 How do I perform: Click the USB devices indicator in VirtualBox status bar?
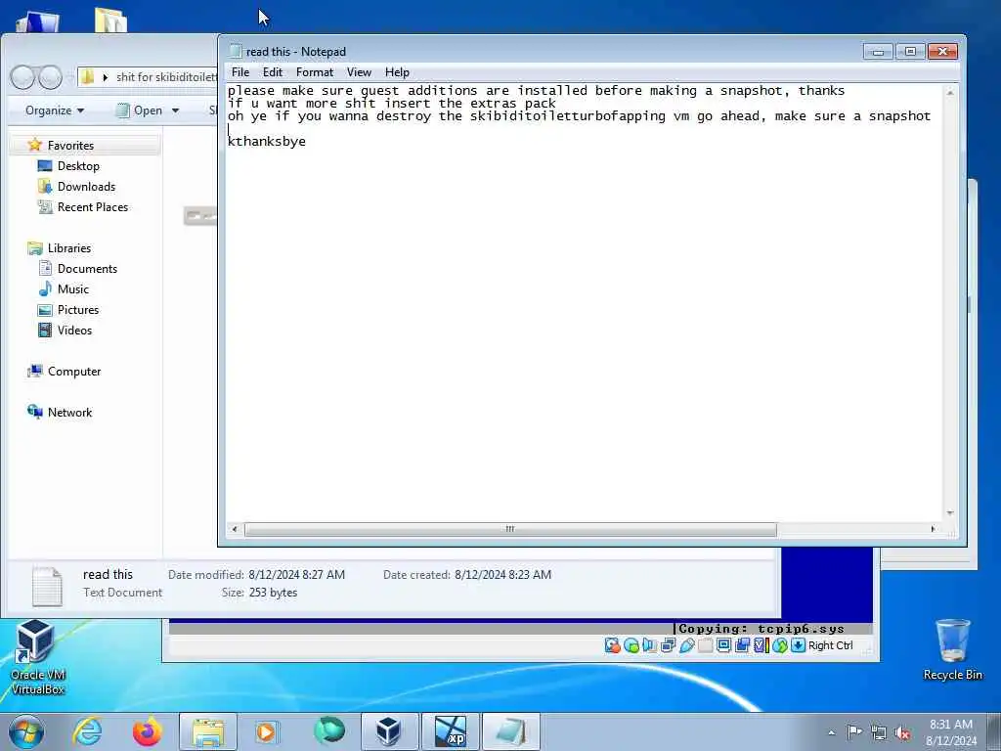[687, 645]
